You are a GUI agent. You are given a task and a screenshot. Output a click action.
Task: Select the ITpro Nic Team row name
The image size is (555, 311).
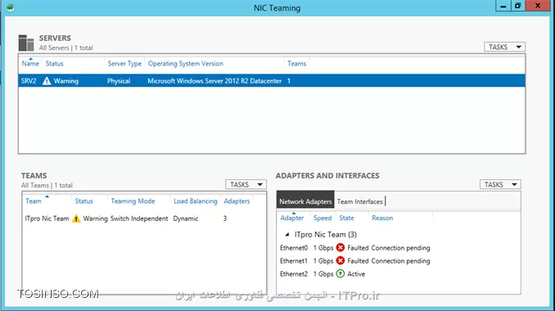47,219
